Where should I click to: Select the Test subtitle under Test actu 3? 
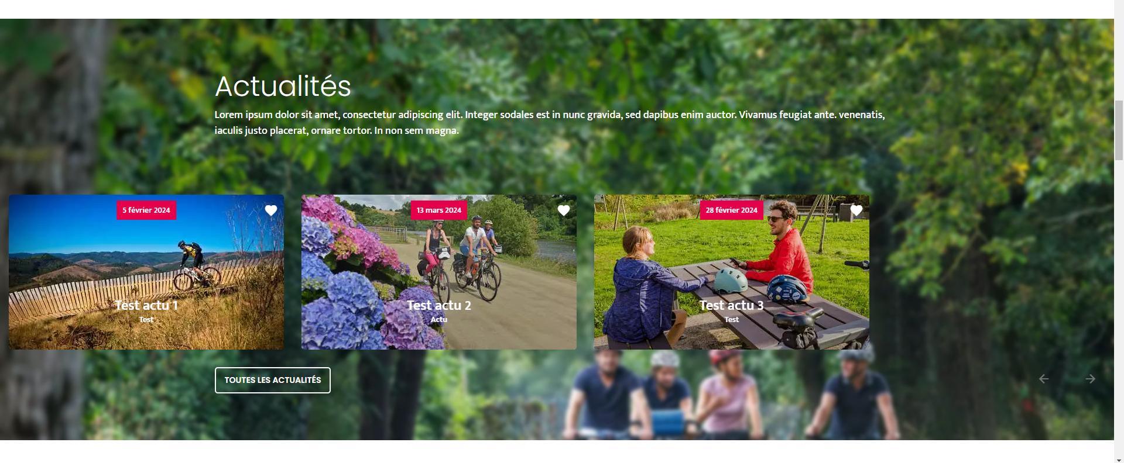click(732, 319)
